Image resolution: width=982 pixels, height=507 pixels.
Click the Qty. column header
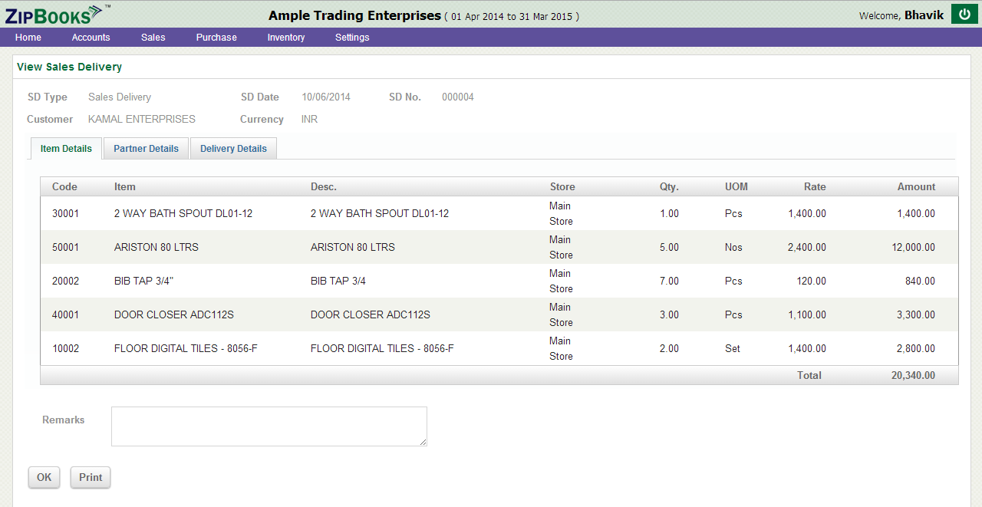click(x=669, y=187)
